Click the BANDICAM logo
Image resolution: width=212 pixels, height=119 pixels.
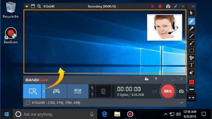click(37, 80)
